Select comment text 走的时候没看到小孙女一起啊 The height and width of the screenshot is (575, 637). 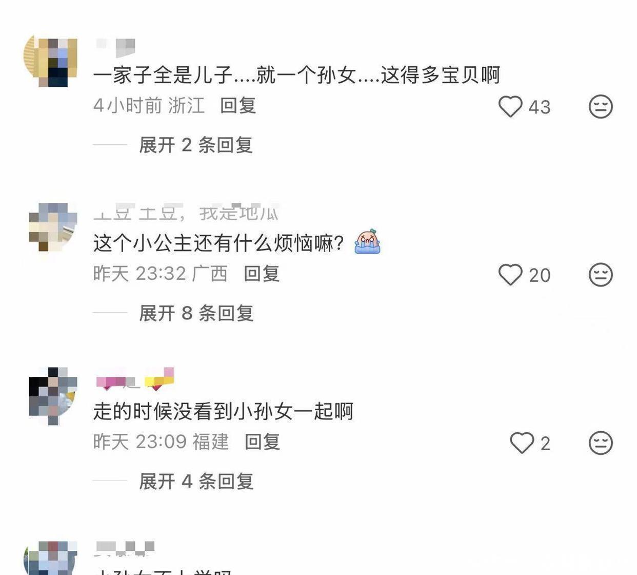click(223, 411)
